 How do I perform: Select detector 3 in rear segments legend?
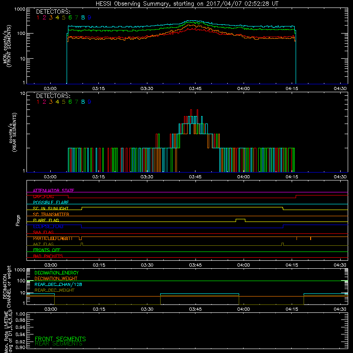click(51, 102)
